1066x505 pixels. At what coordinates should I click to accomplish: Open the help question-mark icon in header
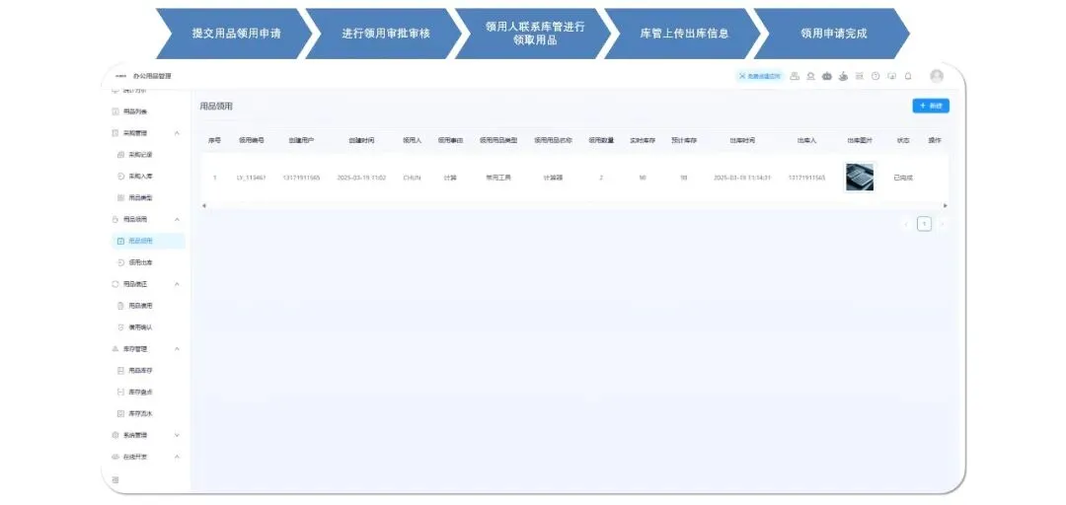[x=876, y=76]
